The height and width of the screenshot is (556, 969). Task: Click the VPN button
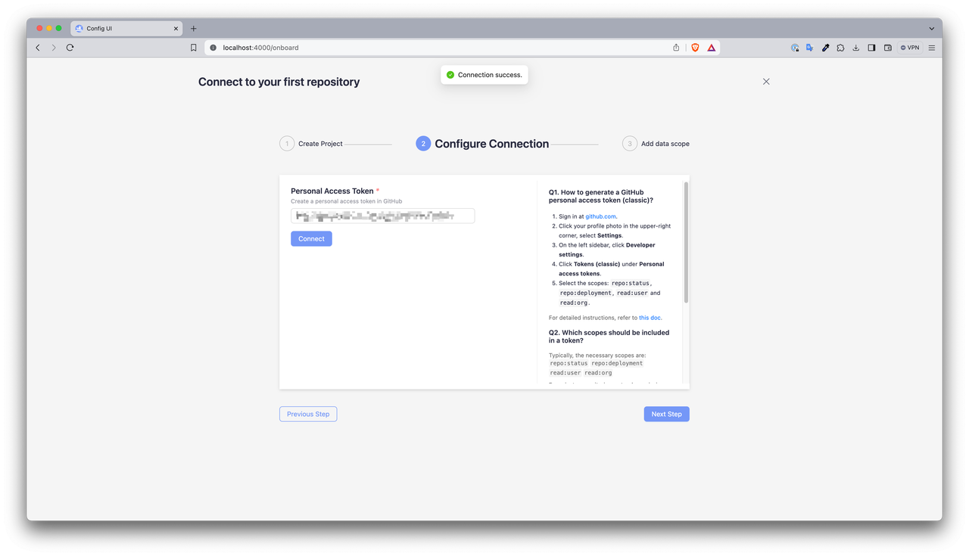tap(910, 48)
